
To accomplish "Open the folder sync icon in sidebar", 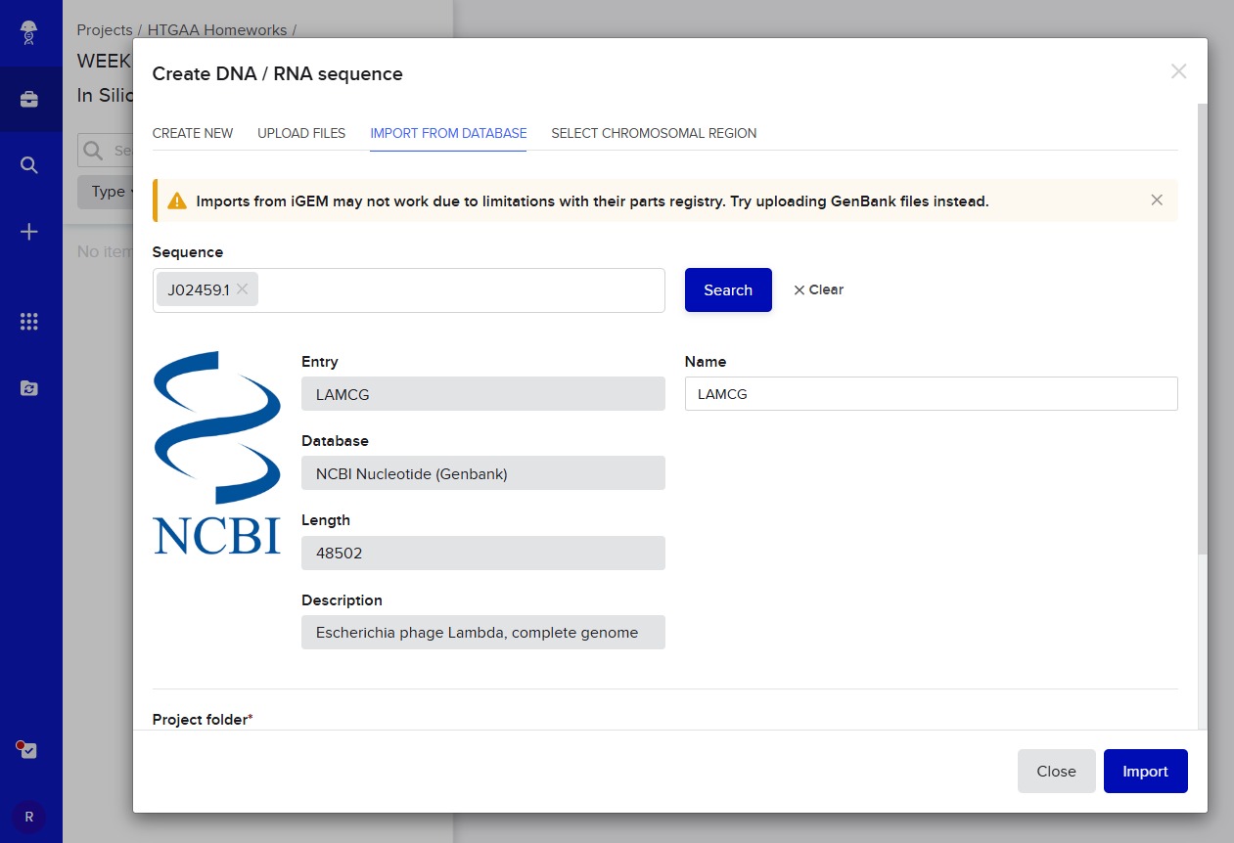I will pyautogui.click(x=29, y=388).
